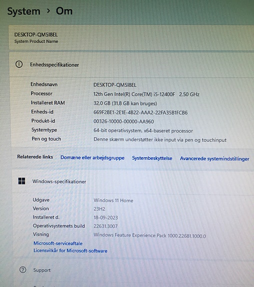
Task: Go back to System in the breadcrumb
Action: point(23,11)
